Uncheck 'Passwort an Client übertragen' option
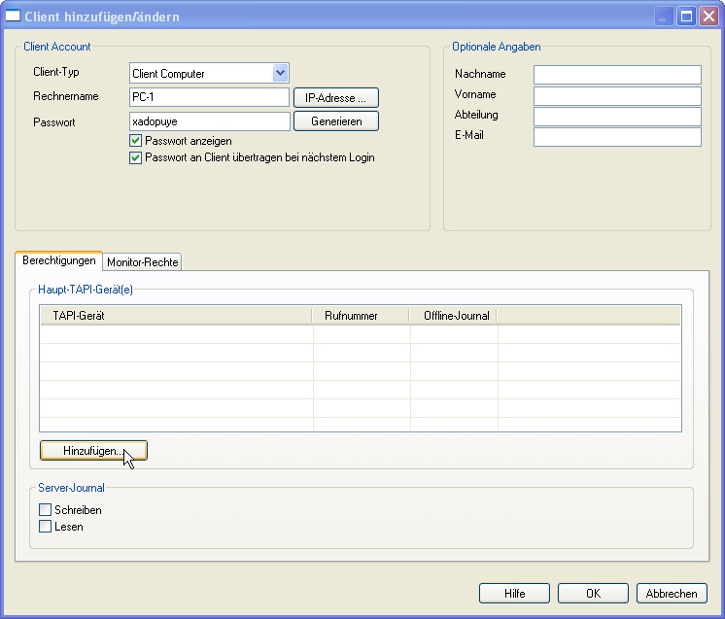Screen dimensions: 725x619 click(x=136, y=157)
